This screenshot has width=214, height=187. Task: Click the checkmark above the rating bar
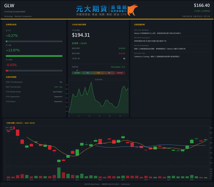[77, 70]
